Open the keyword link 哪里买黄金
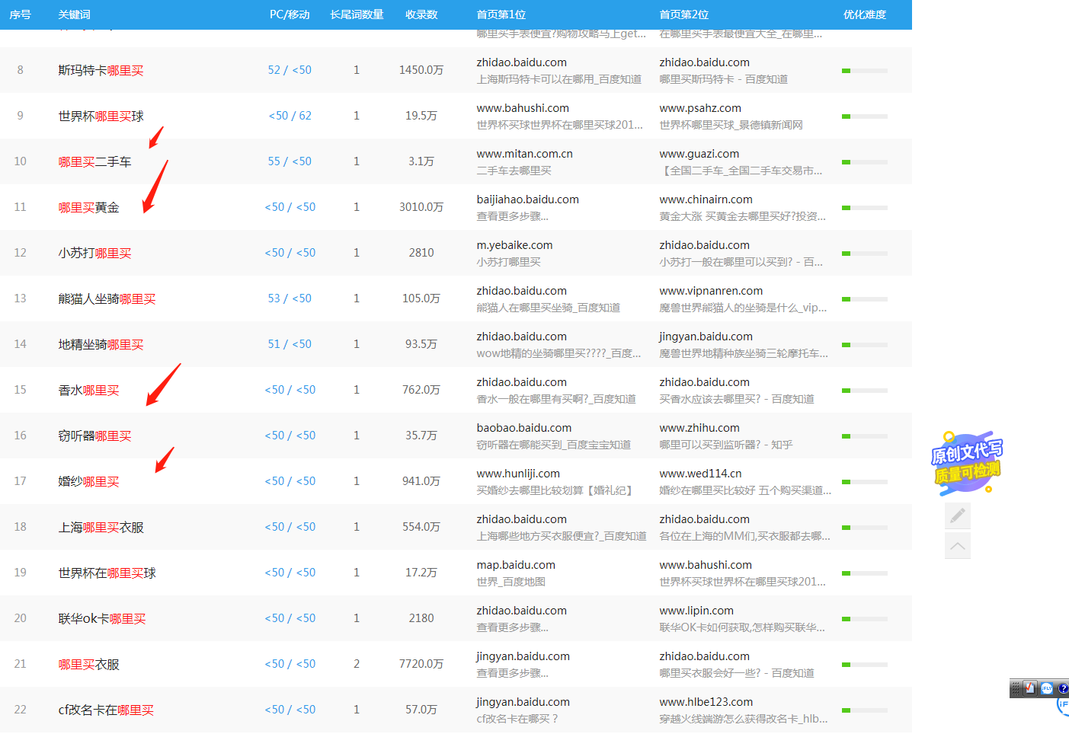 point(88,207)
